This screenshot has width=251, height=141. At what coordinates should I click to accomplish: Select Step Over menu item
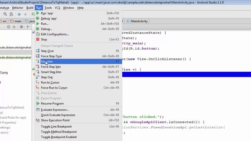click(78, 51)
